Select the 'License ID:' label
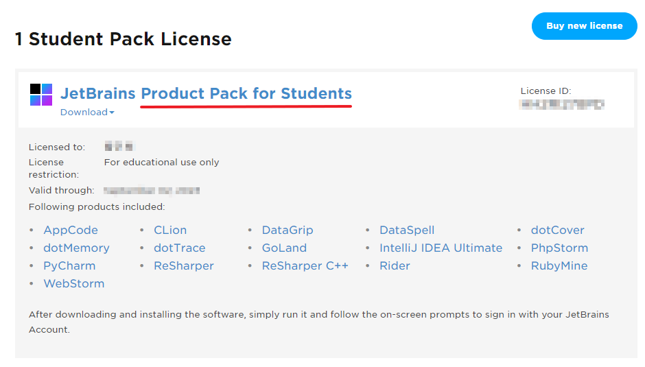 [546, 91]
